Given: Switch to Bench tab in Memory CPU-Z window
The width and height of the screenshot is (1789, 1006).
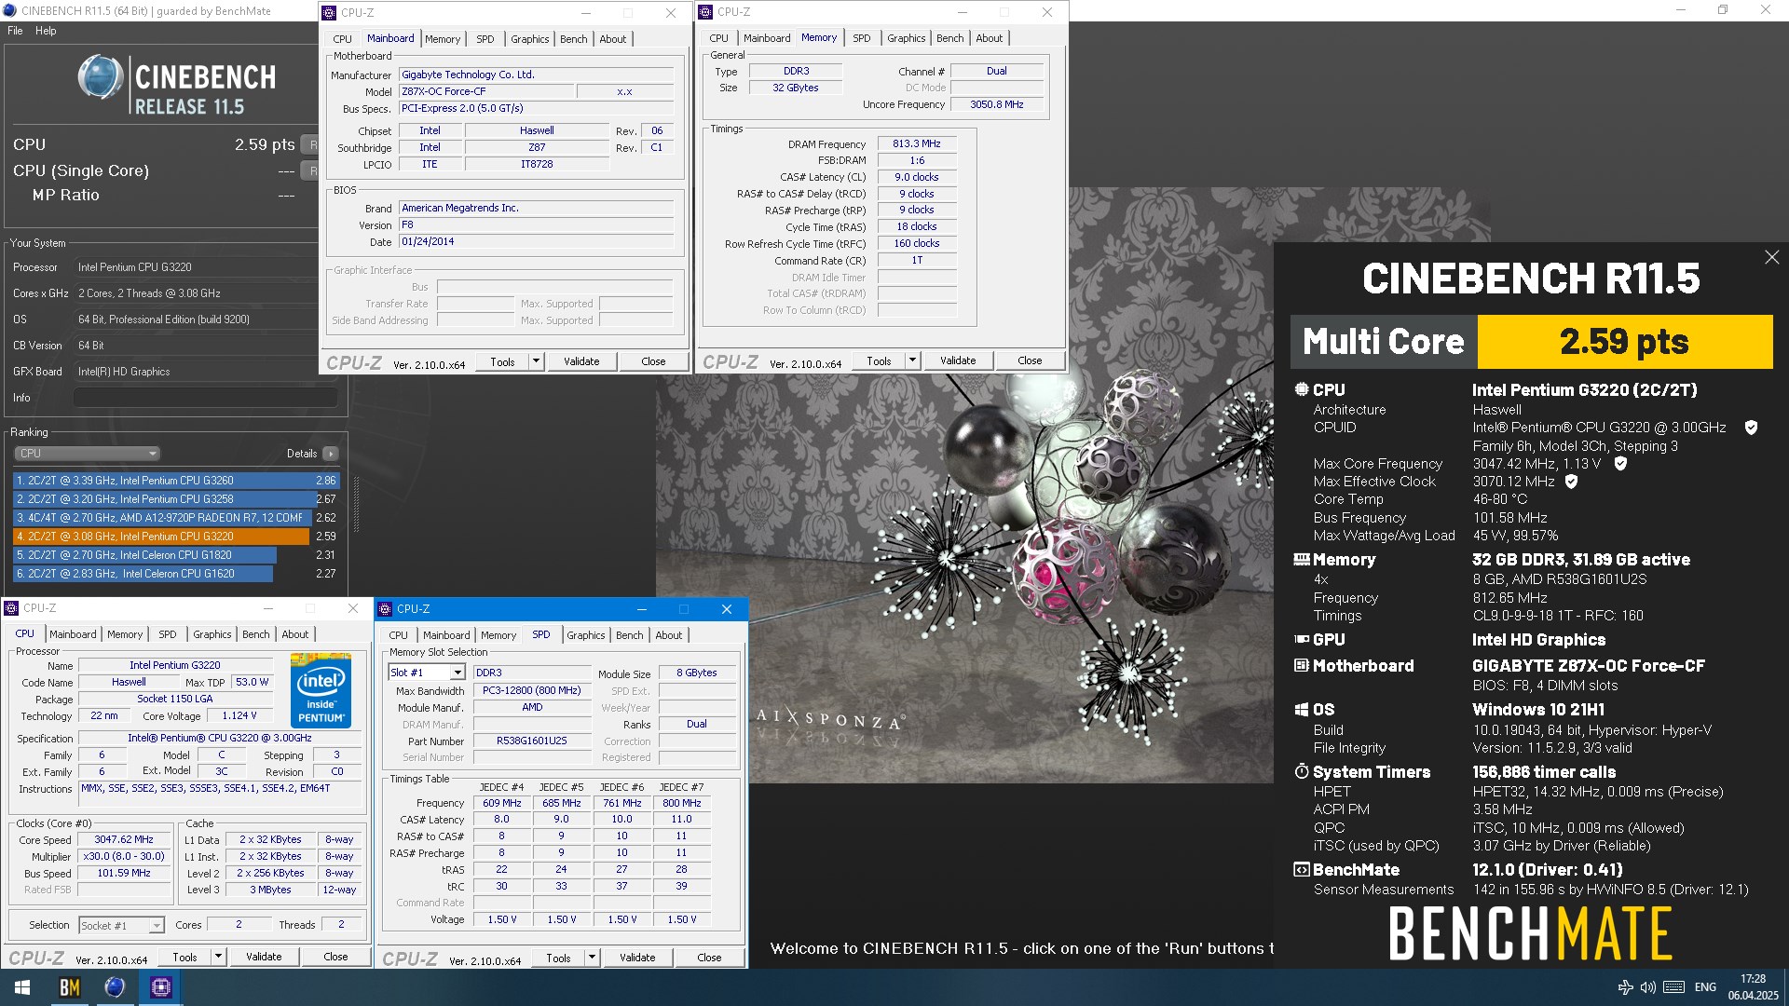Looking at the screenshot, I should pyautogui.click(x=950, y=38).
